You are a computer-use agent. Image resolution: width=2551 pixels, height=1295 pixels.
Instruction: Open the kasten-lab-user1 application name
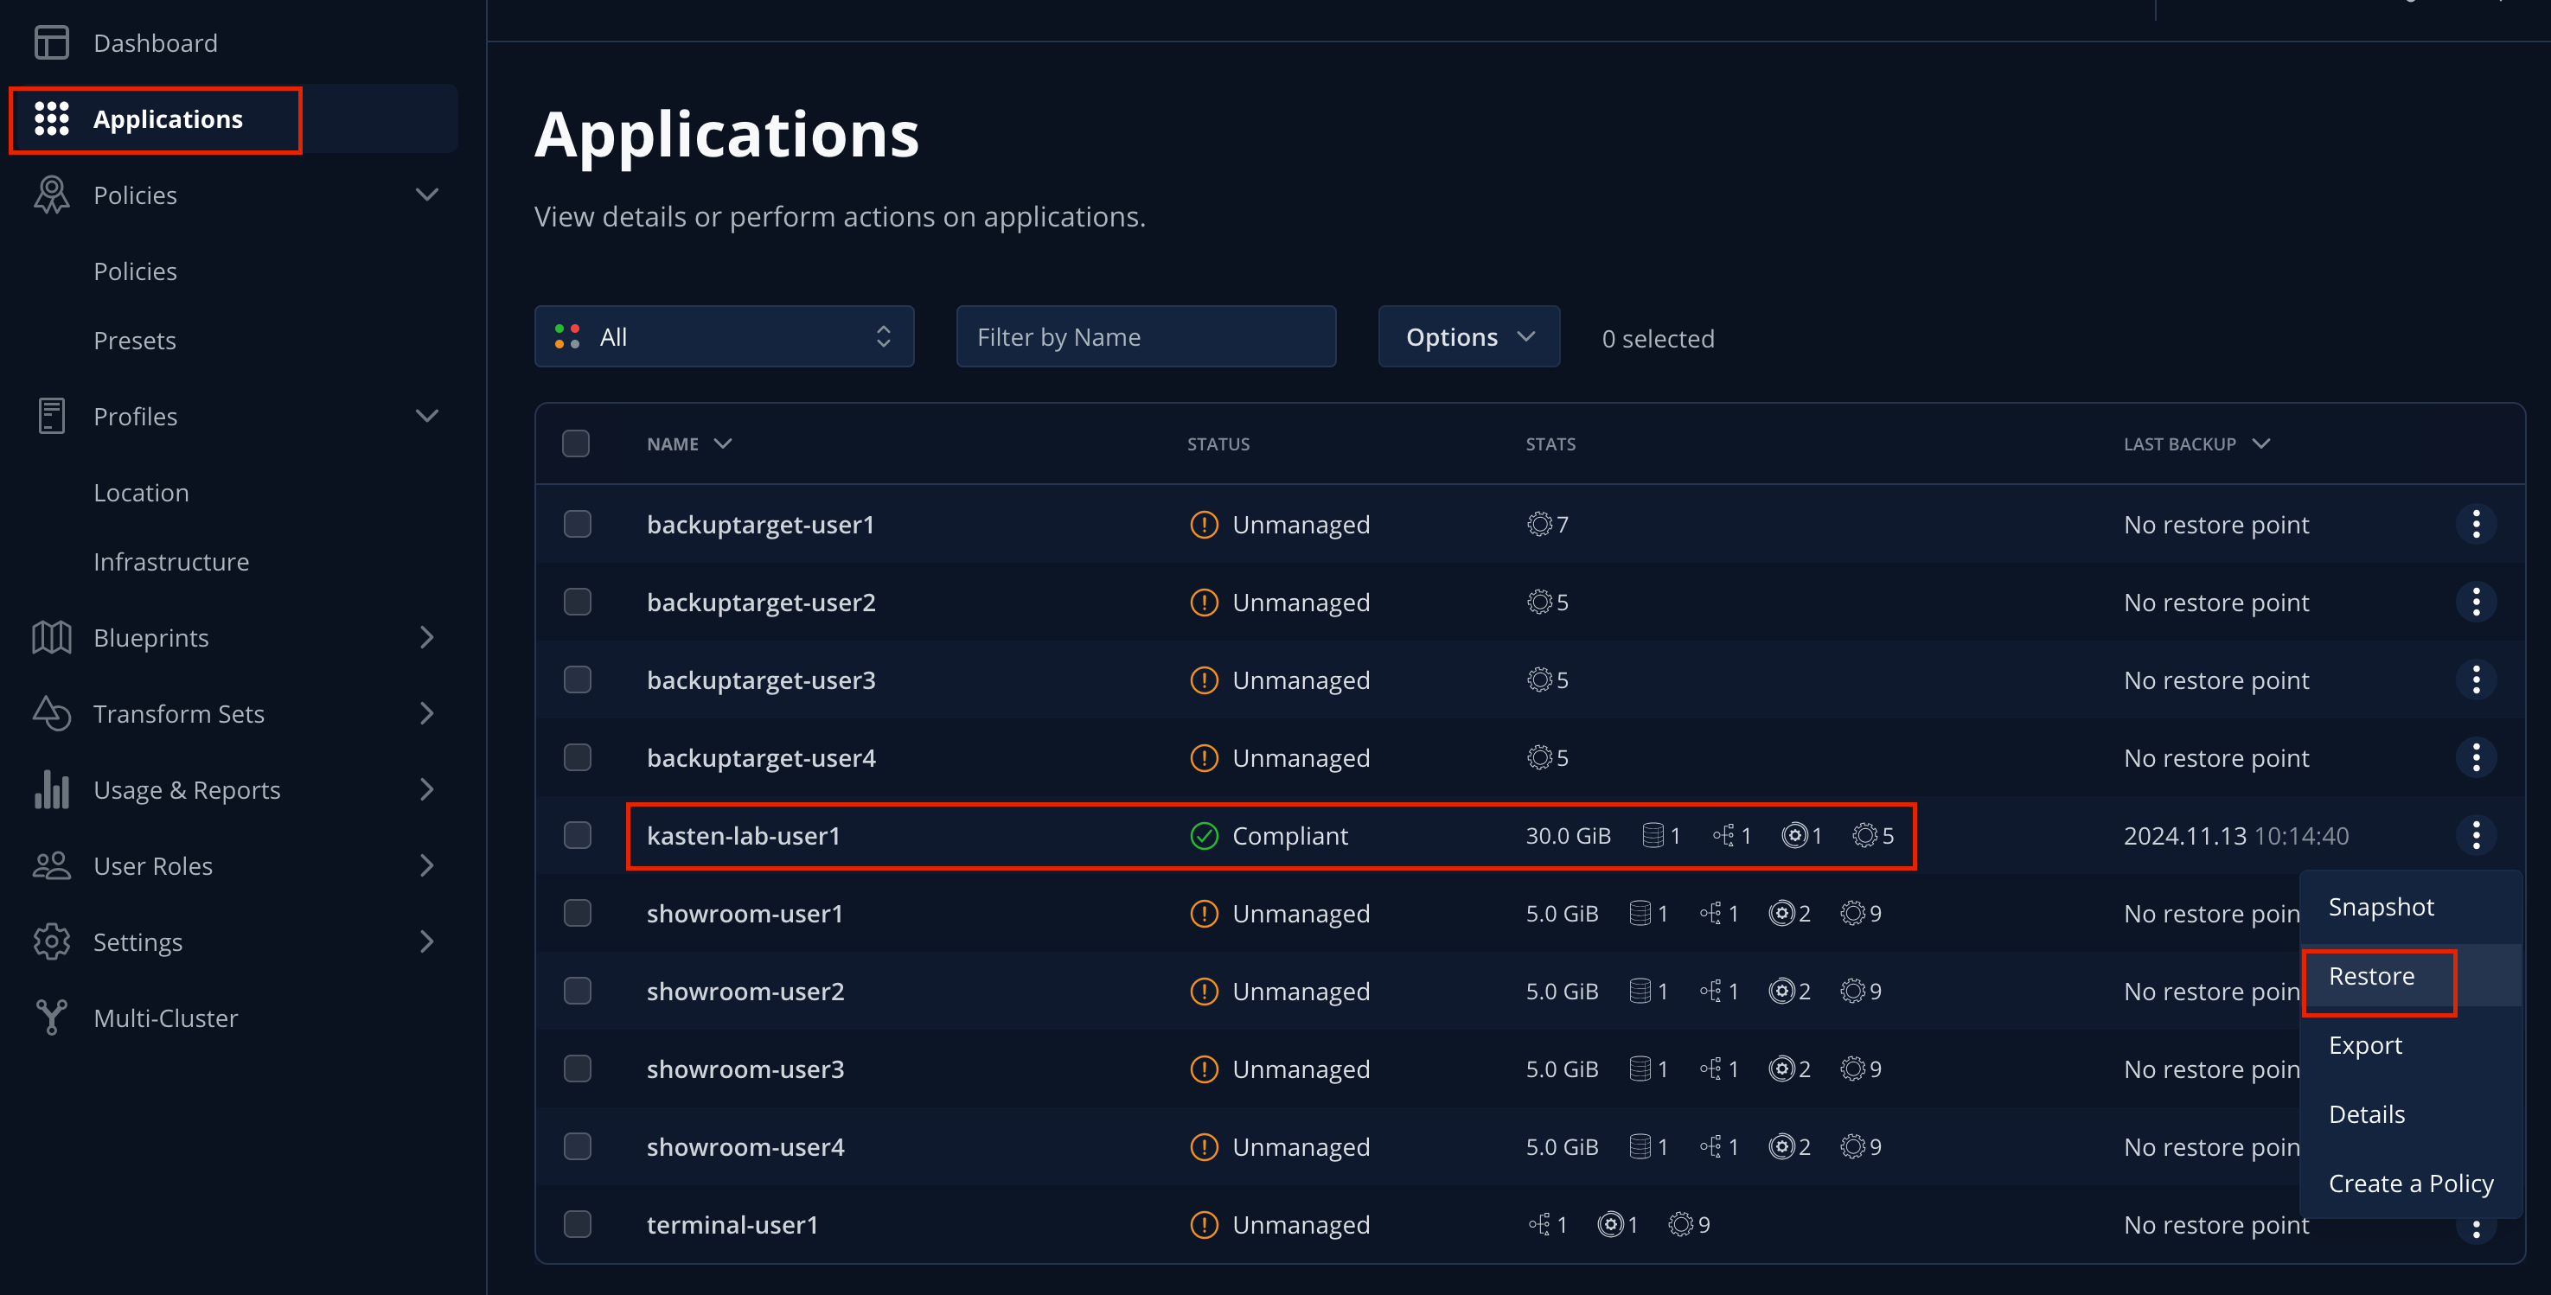743,836
